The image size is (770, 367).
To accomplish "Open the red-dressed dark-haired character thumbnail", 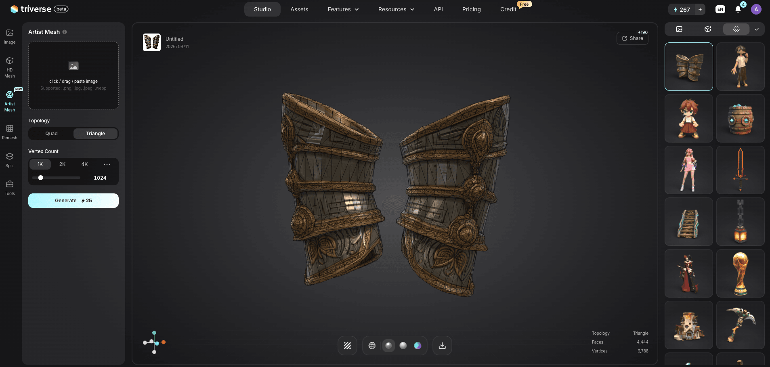I will tap(689, 273).
